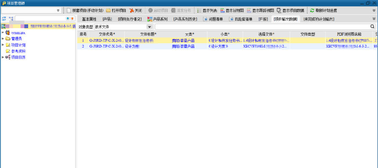Open the [项目执行情况] tab
The image size is (378, 168).
click(x=130, y=19)
